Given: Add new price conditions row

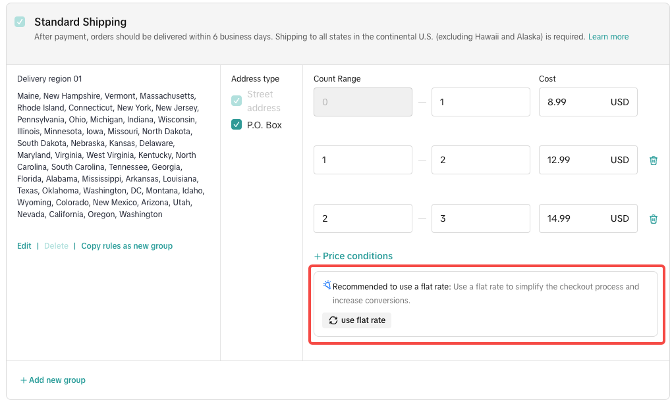Looking at the screenshot, I should (353, 257).
